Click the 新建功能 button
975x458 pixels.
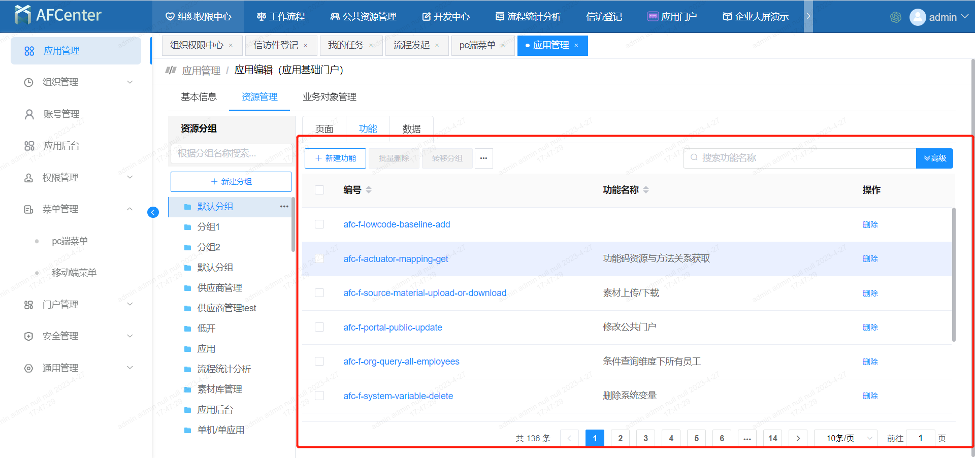336,158
